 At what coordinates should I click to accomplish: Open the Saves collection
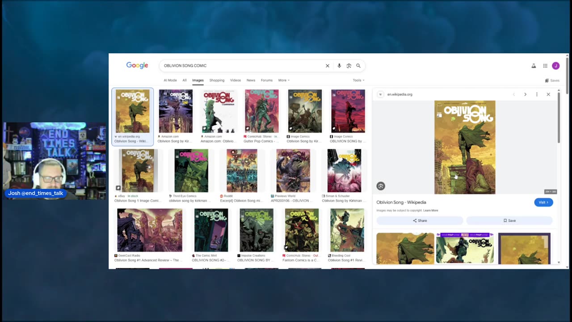(x=552, y=80)
